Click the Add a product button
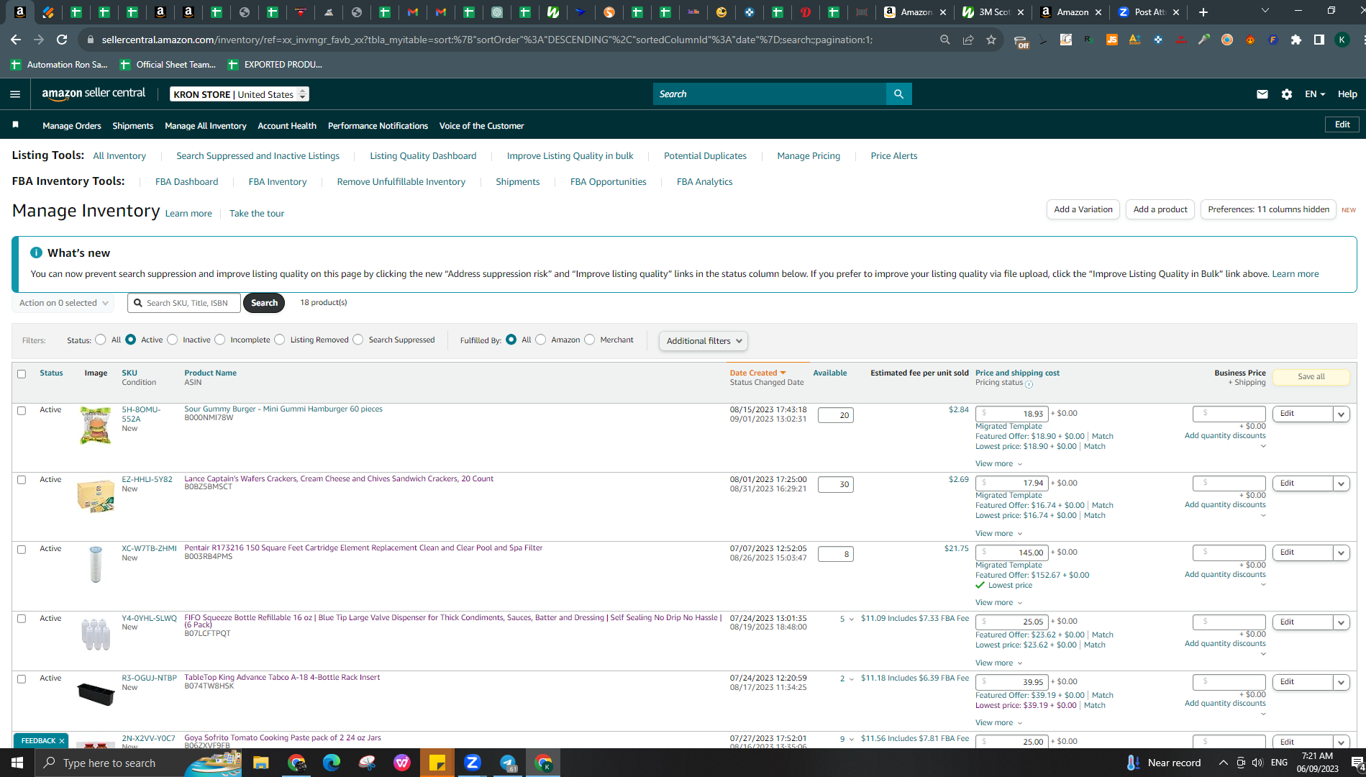 (x=1160, y=209)
